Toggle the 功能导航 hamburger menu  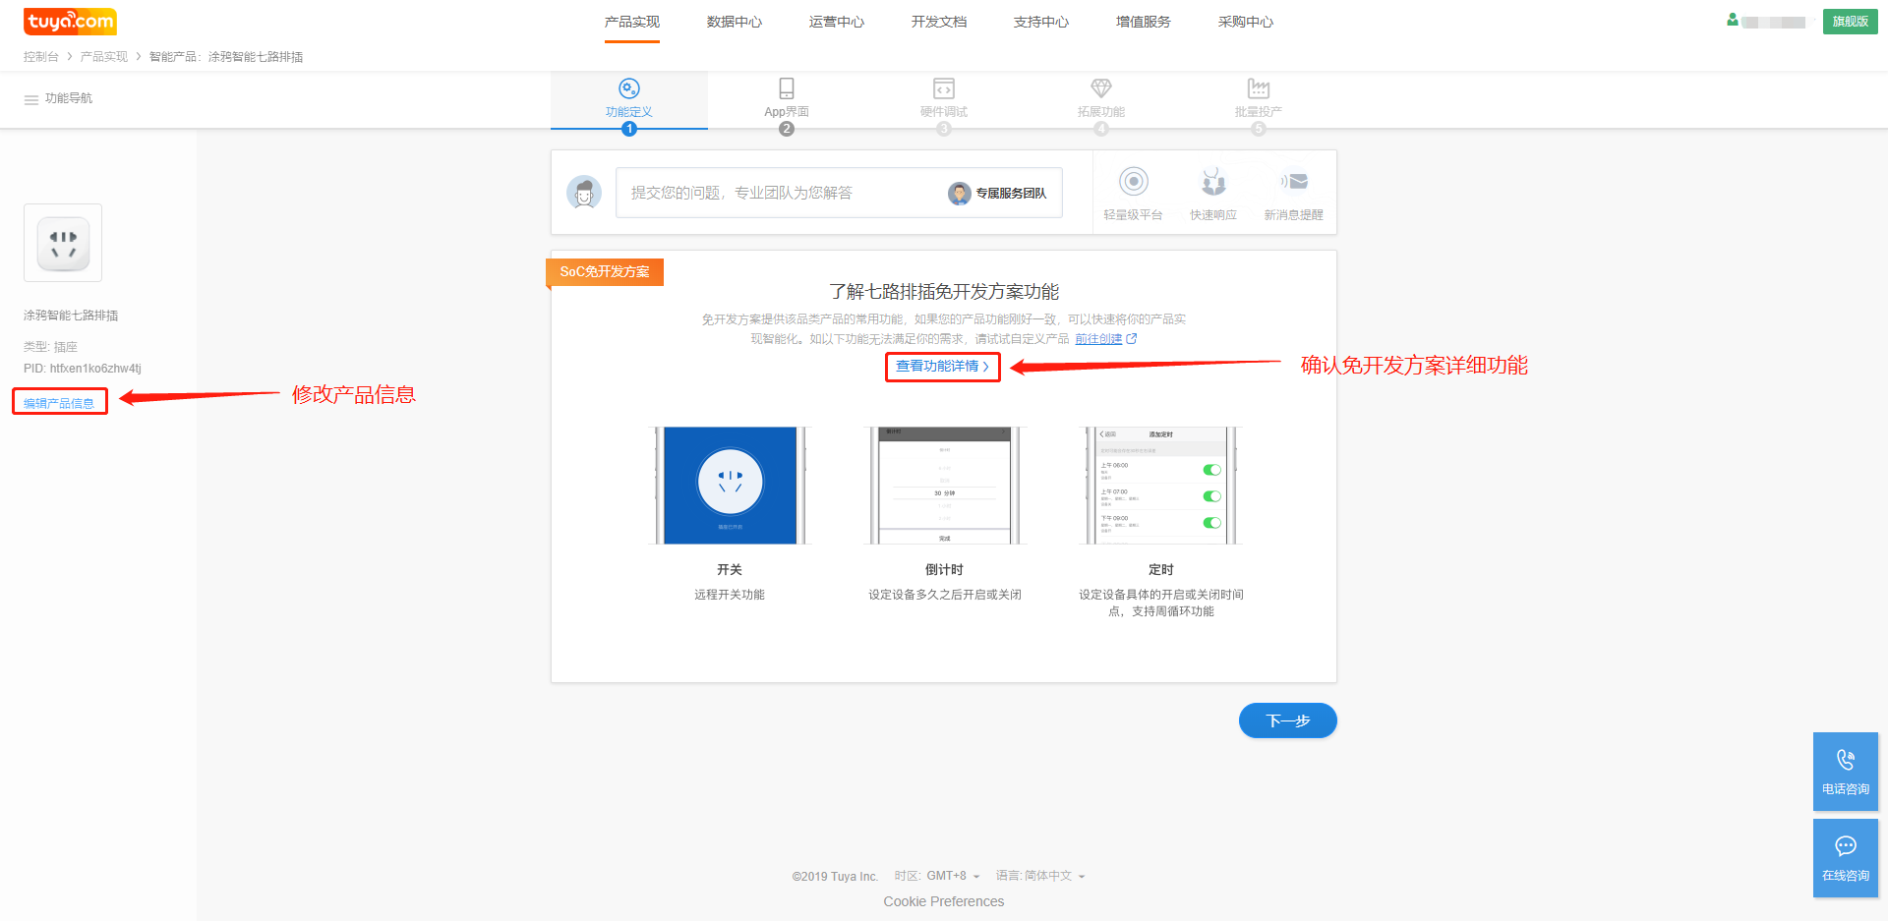click(x=31, y=99)
